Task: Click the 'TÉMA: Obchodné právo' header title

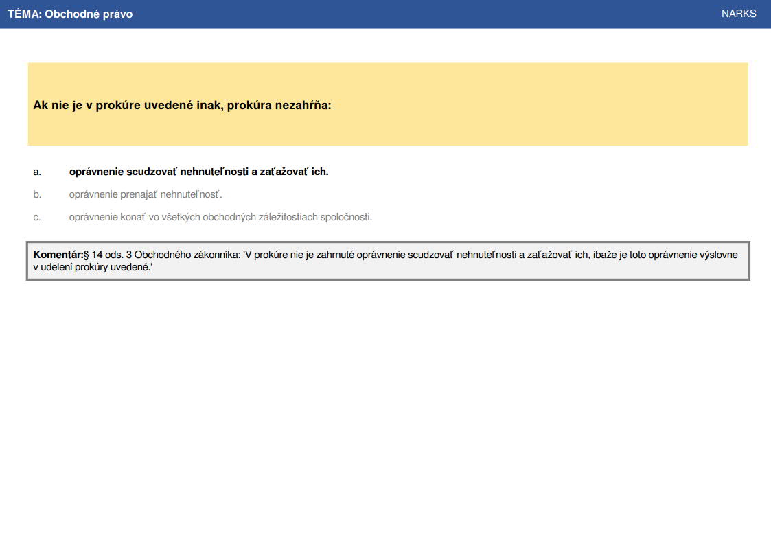Action: point(70,14)
